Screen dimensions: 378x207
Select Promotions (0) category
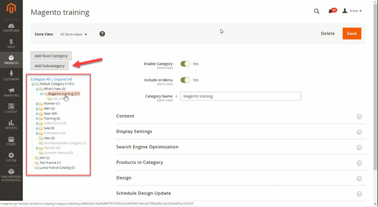(x=55, y=133)
